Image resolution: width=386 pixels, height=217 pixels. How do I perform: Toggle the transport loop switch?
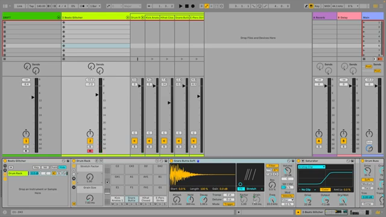(x=259, y=6)
